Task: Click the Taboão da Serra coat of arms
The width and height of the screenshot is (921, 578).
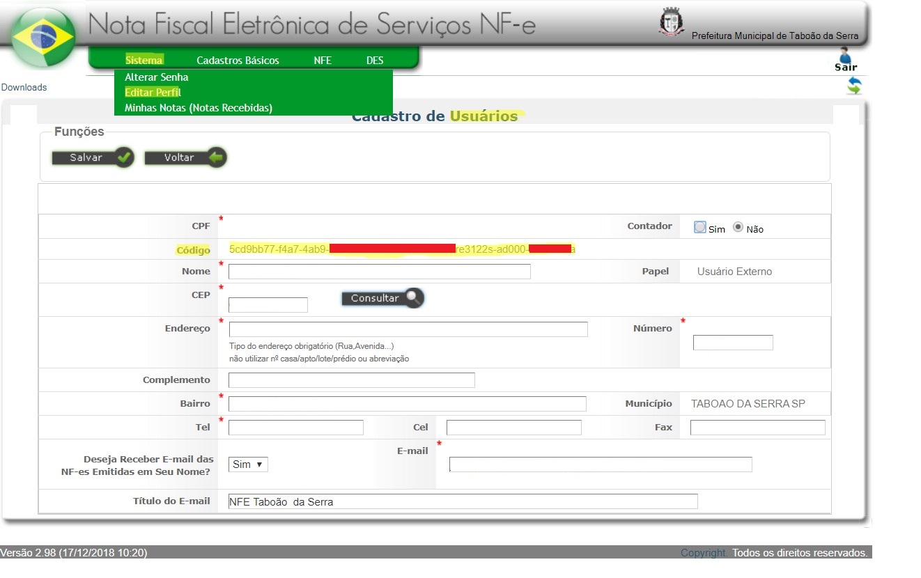Action: 671,23
